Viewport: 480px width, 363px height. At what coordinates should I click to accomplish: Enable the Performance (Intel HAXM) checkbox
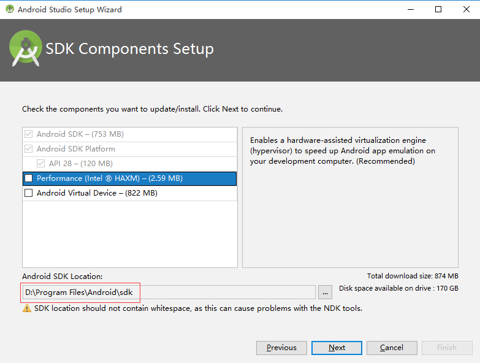coord(28,178)
